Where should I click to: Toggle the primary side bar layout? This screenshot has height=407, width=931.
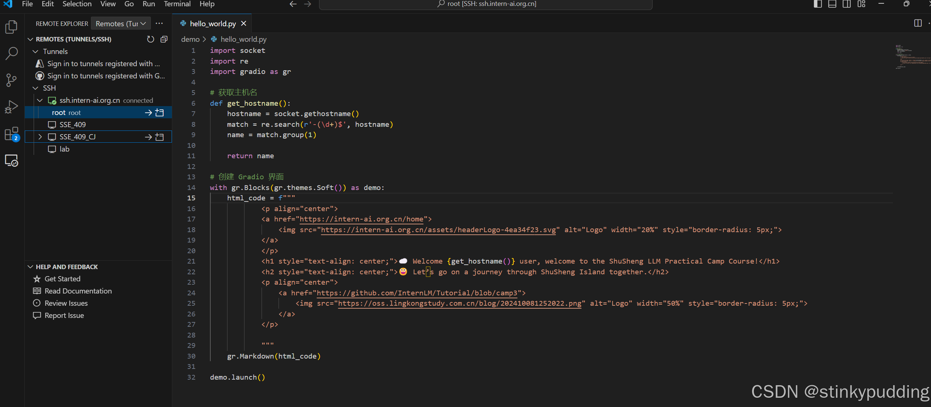pyautogui.click(x=818, y=4)
